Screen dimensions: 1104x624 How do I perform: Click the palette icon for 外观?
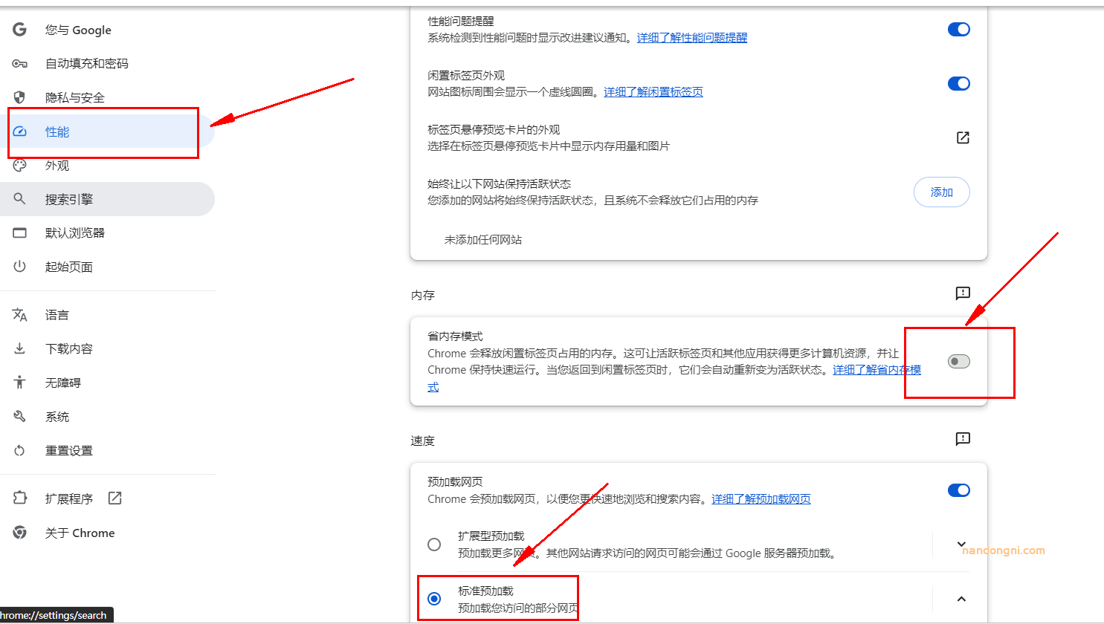tap(19, 166)
